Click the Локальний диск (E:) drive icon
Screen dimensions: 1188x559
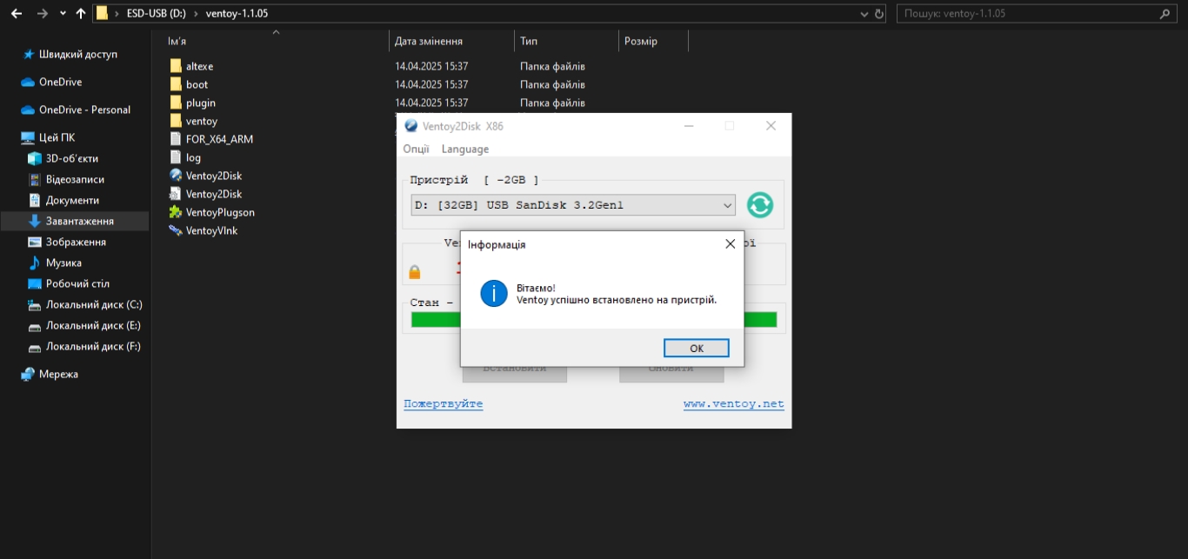35,325
